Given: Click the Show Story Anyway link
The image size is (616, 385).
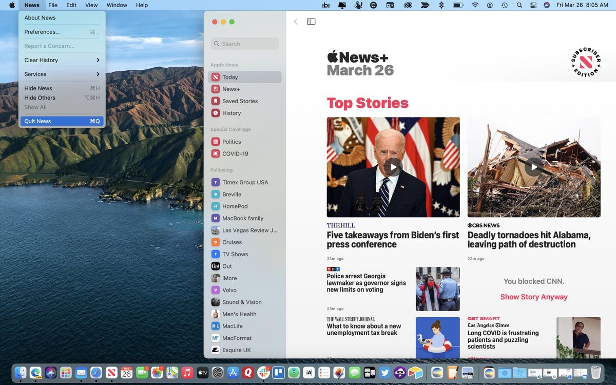Looking at the screenshot, I should pos(533,297).
